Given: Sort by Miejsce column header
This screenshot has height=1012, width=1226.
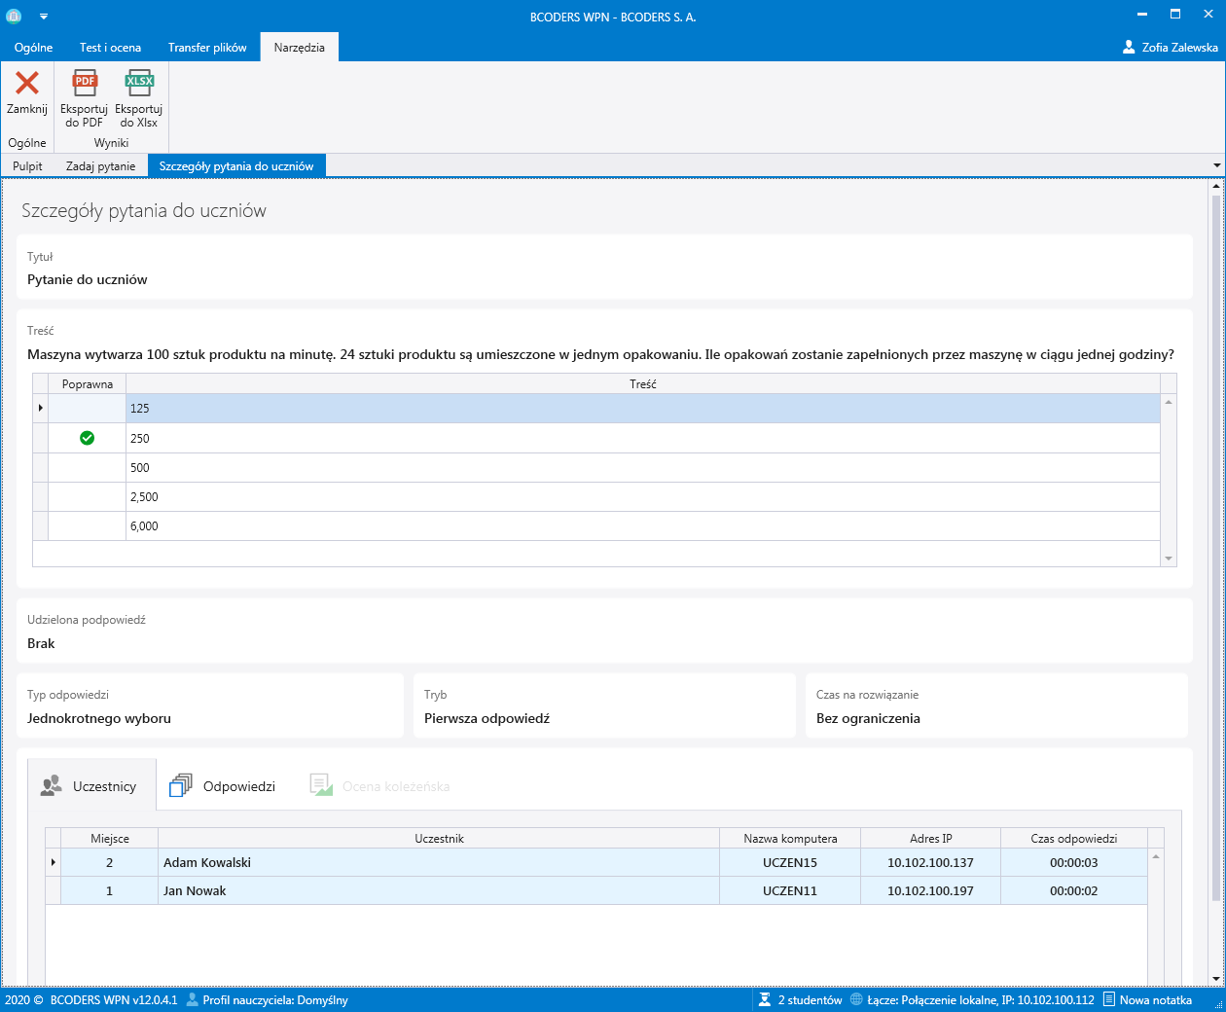Looking at the screenshot, I should click(110, 838).
